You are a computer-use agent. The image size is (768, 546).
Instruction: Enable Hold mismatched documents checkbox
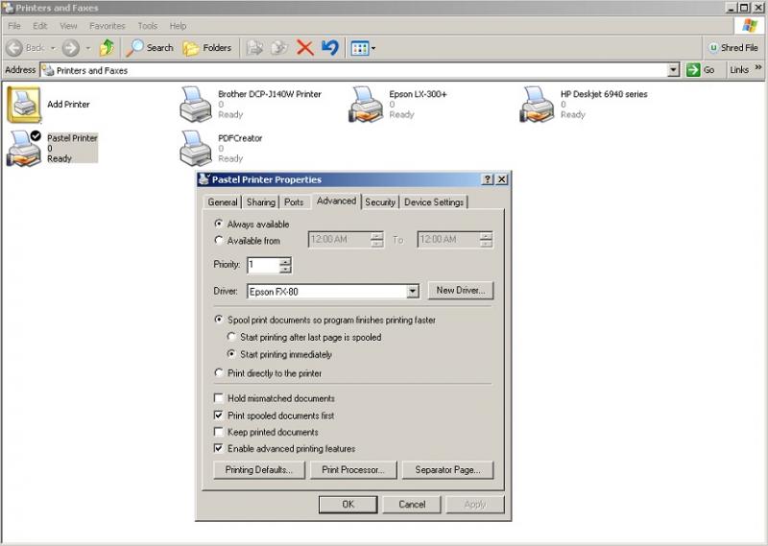tap(219, 398)
